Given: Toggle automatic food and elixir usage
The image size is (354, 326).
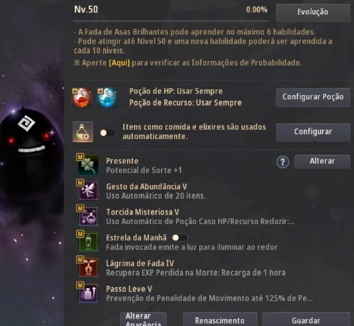Looking at the screenshot, I should click(108, 133).
